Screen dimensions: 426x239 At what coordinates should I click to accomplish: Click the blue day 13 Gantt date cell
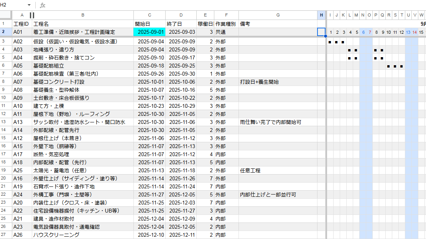pyautogui.click(x=408, y=32)
